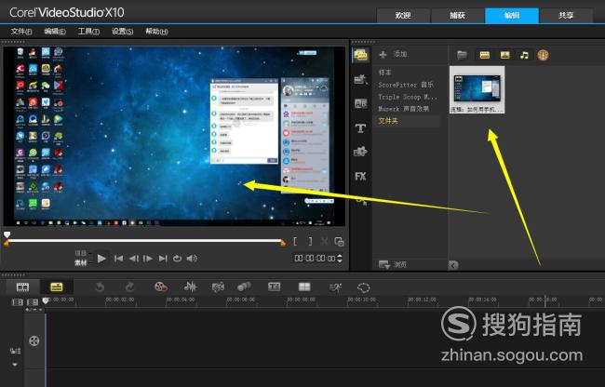Select the Muserk 声音效果 folder
Image resolution: width=605 pixels, height=387 pixels.
[403, 109]
